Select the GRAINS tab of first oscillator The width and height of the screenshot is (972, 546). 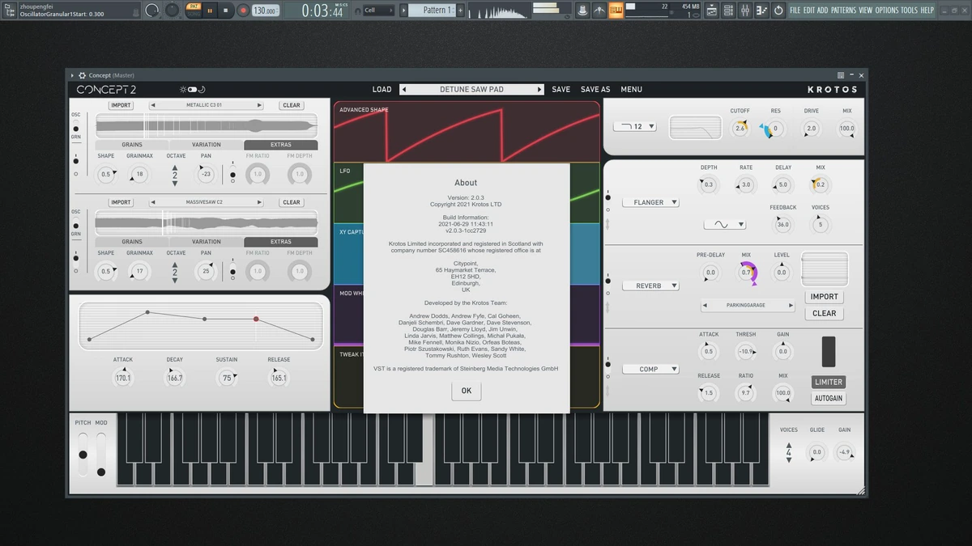tap(132, 145)
